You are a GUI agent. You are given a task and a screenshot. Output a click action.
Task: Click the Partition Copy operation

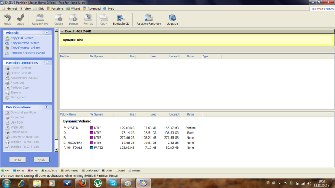(20, 88)
